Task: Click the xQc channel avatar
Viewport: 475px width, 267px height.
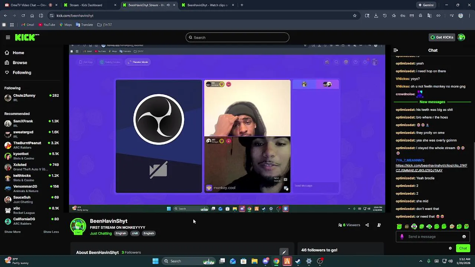Action: click(8, 210)
